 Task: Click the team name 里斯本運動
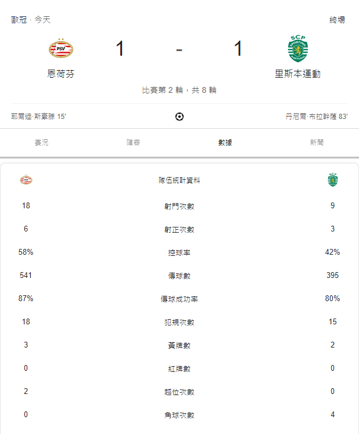point(298,74)
